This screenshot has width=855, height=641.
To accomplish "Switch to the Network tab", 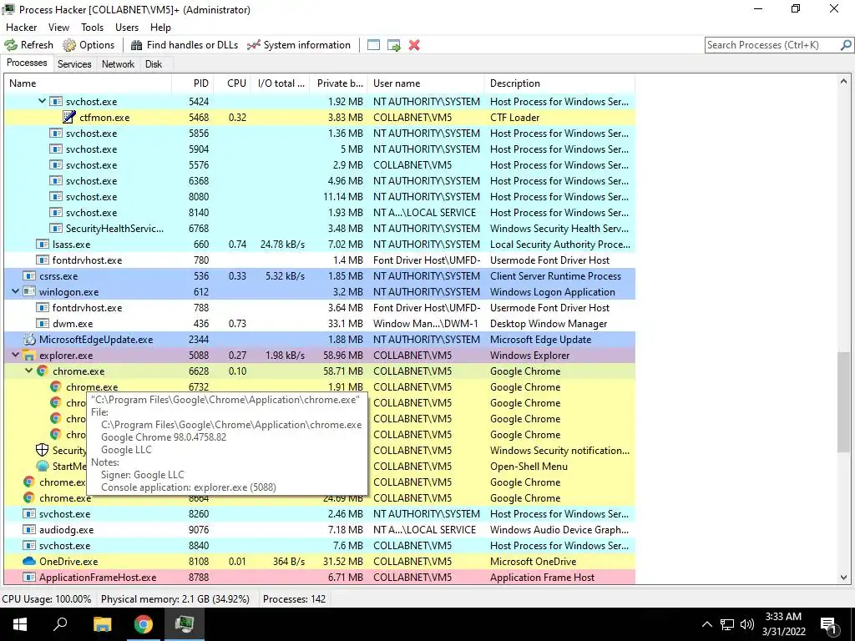I will (118, 64).
